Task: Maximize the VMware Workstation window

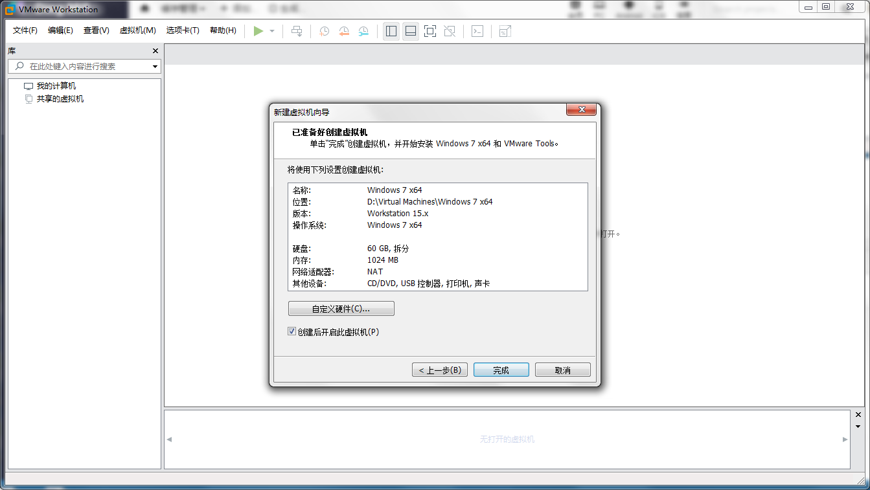Action: 826,6
